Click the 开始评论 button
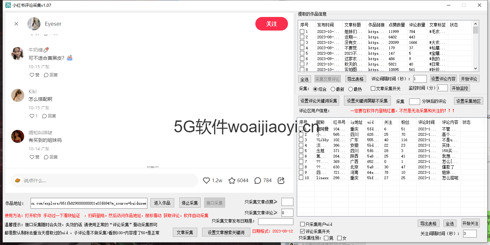 pos(469,79)
